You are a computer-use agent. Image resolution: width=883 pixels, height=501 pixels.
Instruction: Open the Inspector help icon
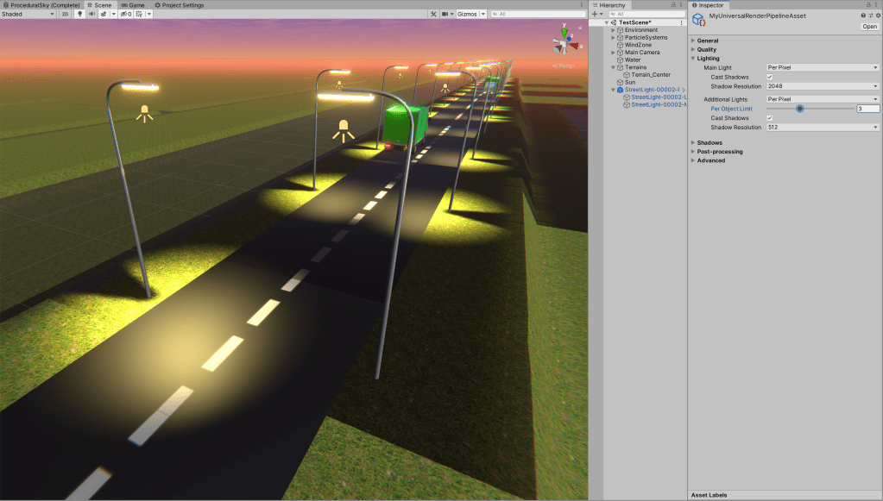point(862,16)
